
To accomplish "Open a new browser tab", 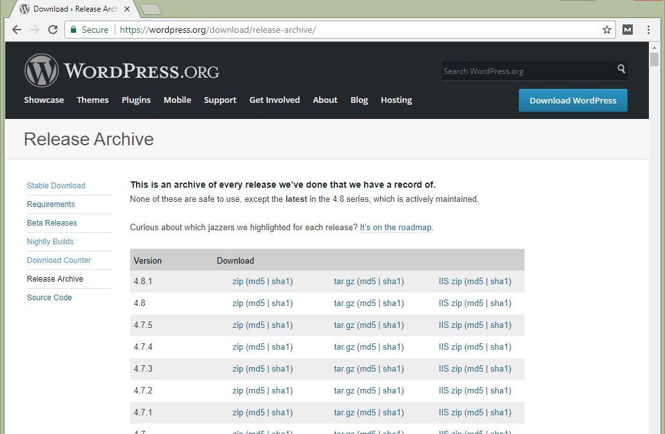I will [x=151, y=9].
